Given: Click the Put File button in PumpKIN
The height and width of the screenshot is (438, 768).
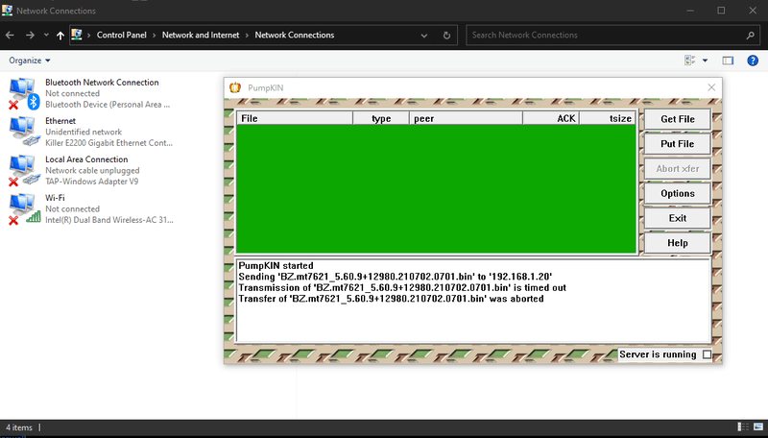Looking at the screenshot, I should point(678,143).
